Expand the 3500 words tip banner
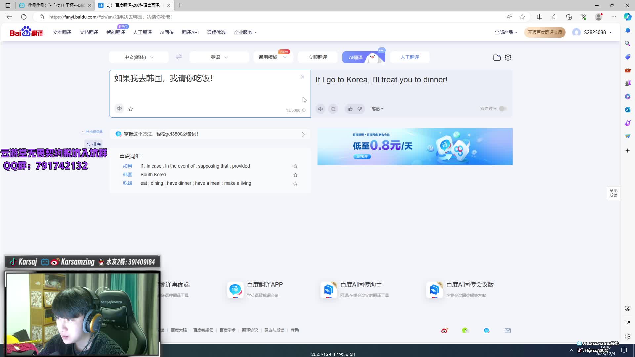The height and width of the screenshot is (357, 635). (x=210, y=134)
